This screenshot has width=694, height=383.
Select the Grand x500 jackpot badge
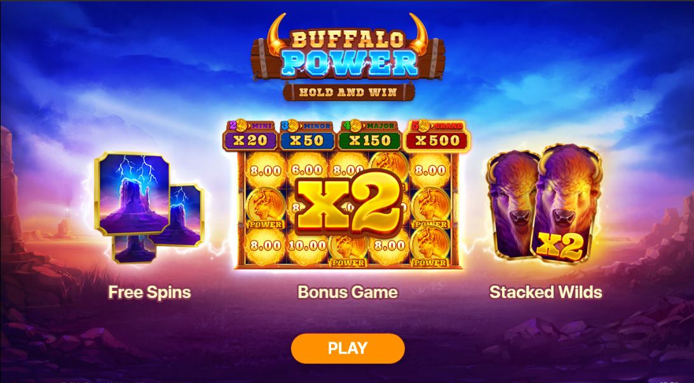pos(437,135)
